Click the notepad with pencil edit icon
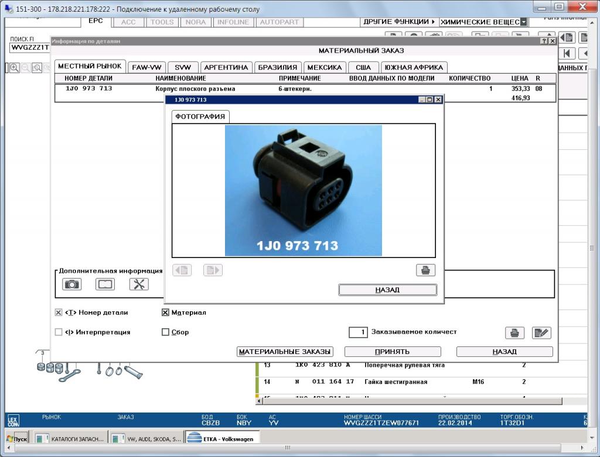 [541, 333]
